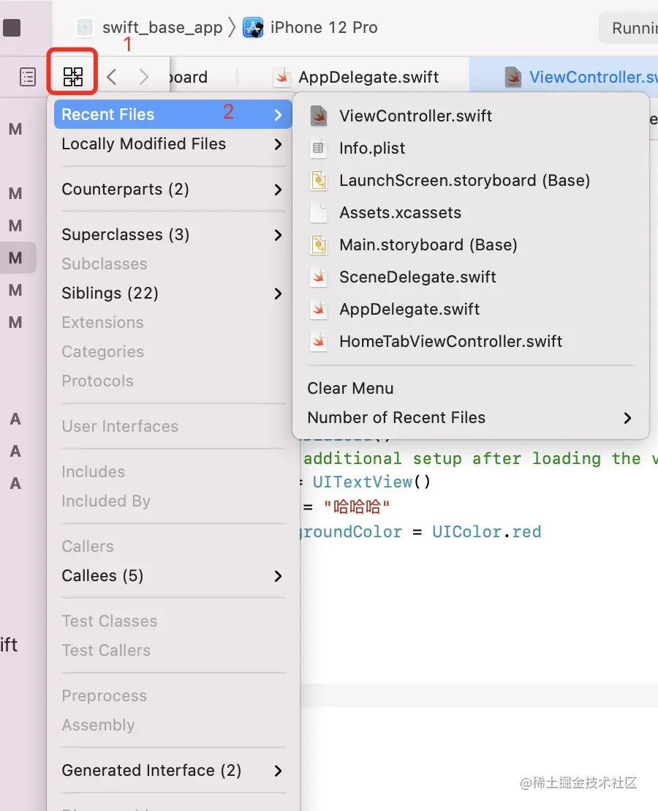Click the Swift icon on the AppDelegate.swift tab
658x811 pixels.
pos(282,77)
